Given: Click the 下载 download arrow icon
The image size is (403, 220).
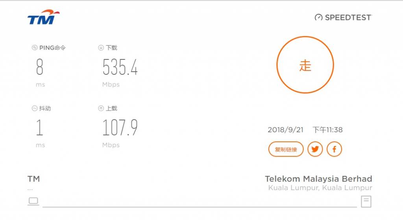Looking at the screenshot, I should [x=101, y=48].
